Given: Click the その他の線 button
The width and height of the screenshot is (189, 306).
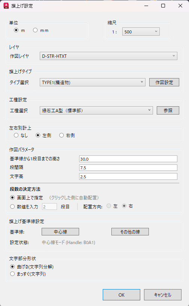Looking at the screenshot, I should [130, 232].
